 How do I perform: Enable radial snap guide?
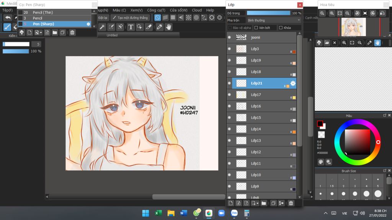[x=188, y=18]
